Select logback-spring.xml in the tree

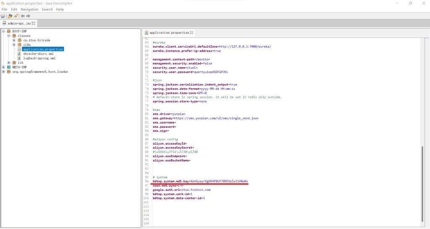(x=38, y=58)
